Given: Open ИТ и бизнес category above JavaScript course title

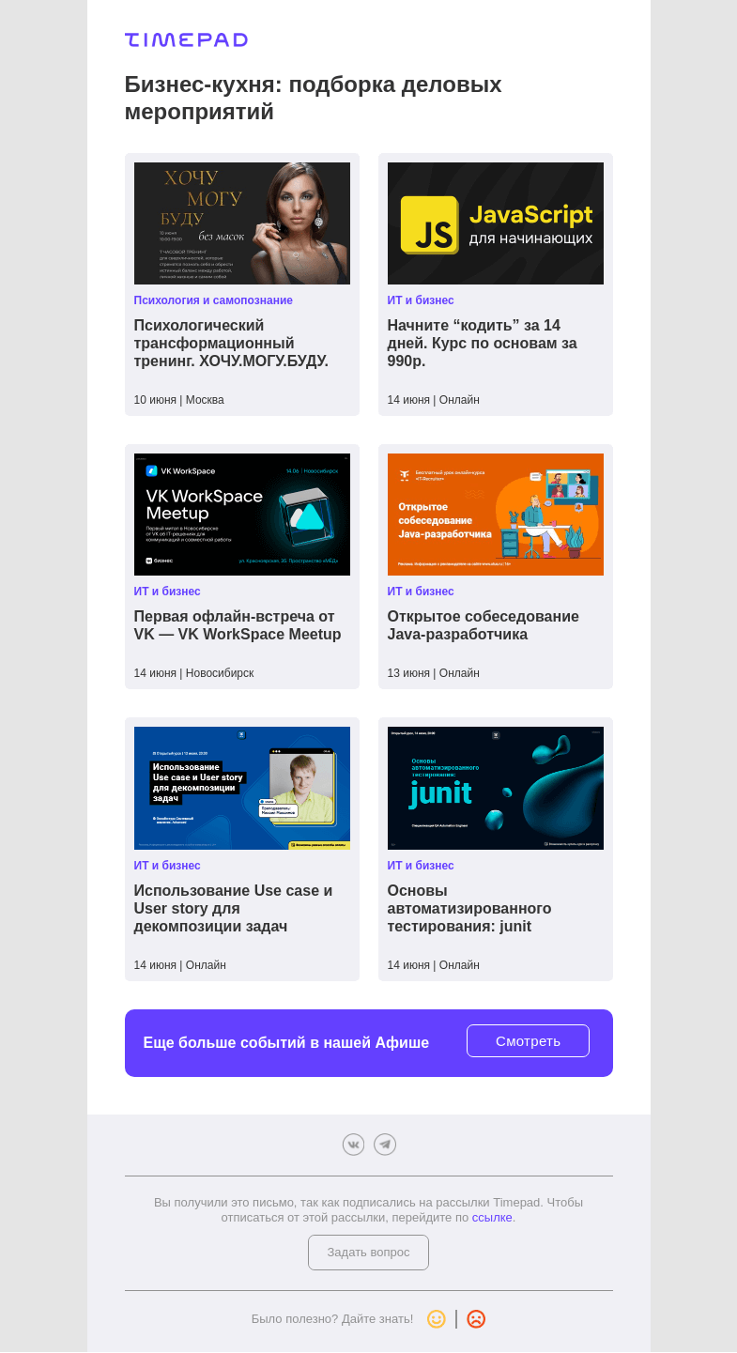Looking at the screenshot, I should coord(421,300).
